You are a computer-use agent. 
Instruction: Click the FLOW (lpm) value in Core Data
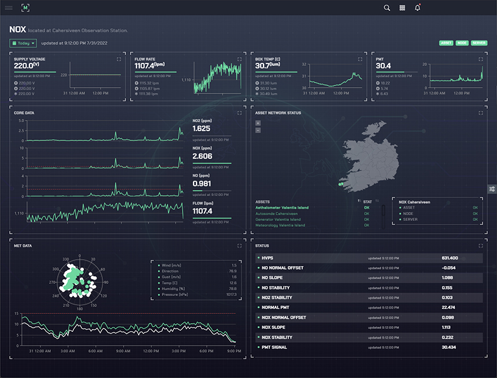click(x=202, y=211)
